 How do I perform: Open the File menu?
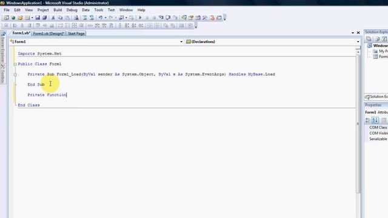(7, 10)
